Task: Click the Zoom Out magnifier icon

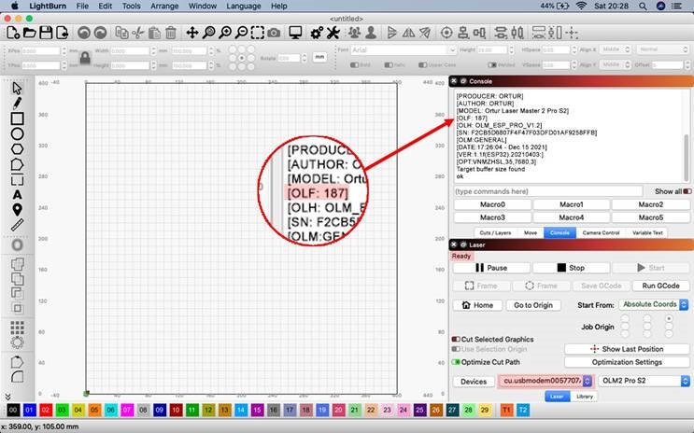Action: (x=242, y=33)
